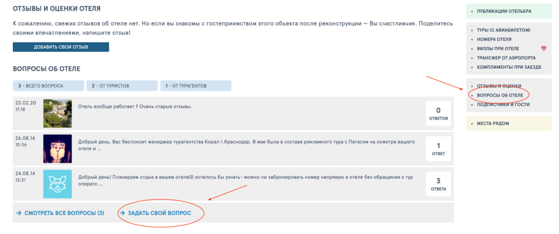
Task: Select Трансфер от аэропорта in the sidebar
Action: click(x=506, y=58)
